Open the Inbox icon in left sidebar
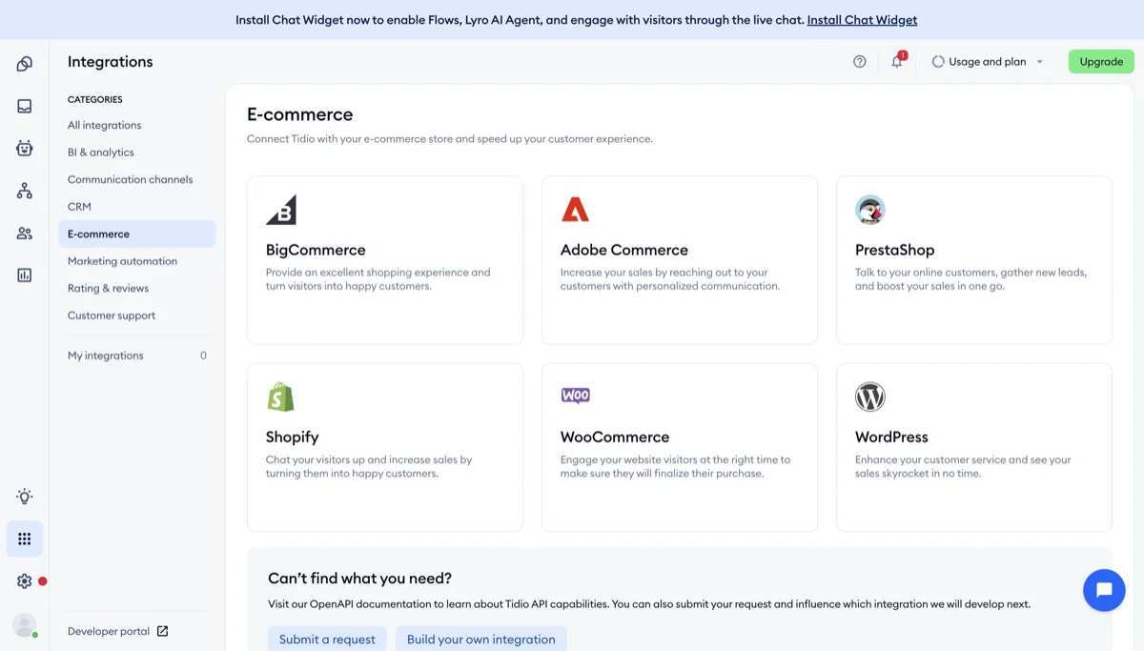 tap(25, 107)
